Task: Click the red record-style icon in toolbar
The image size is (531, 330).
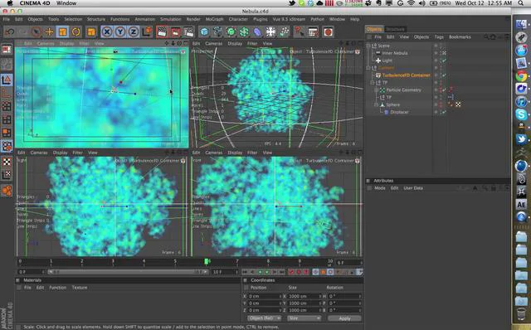Action: click(328, 32)
